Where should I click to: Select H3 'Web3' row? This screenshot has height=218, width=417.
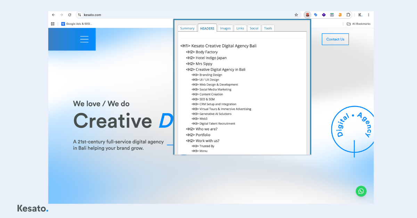tap(199, 119)
